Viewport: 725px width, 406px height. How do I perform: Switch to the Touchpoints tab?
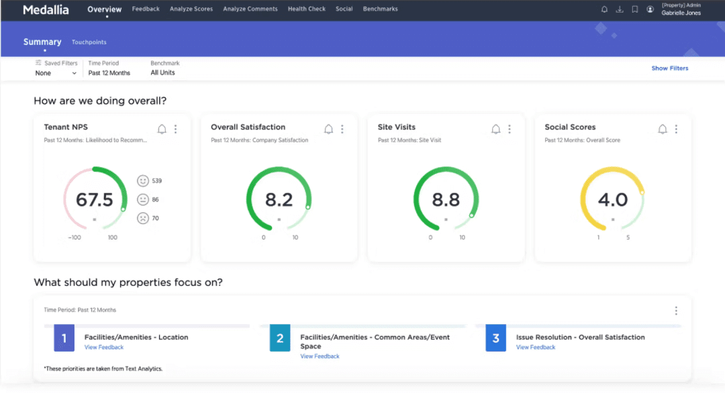coord(89,42)
